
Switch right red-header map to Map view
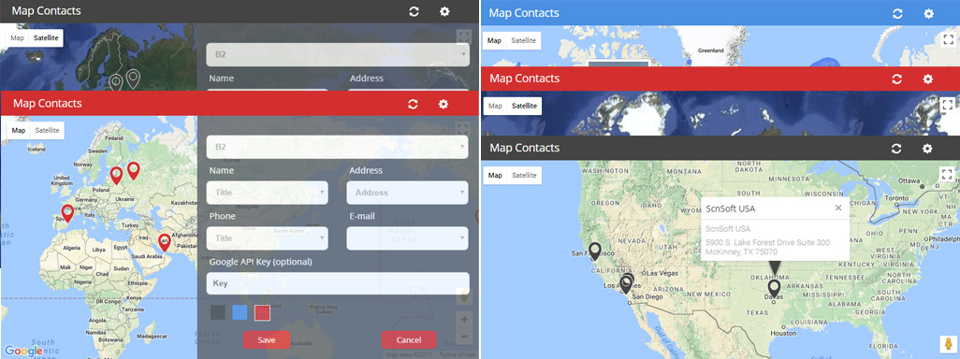[x=495, y=106]
